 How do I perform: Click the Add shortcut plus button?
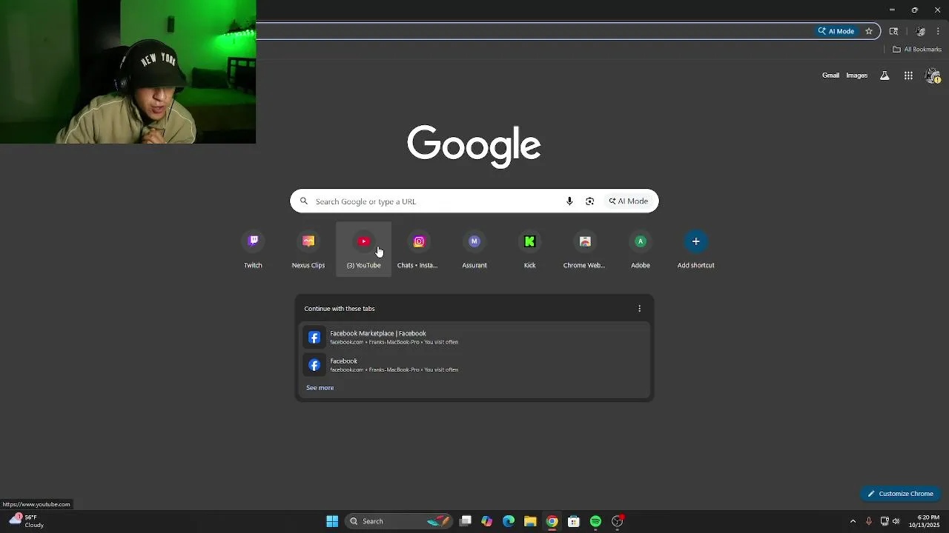click(x=695, y=241)
